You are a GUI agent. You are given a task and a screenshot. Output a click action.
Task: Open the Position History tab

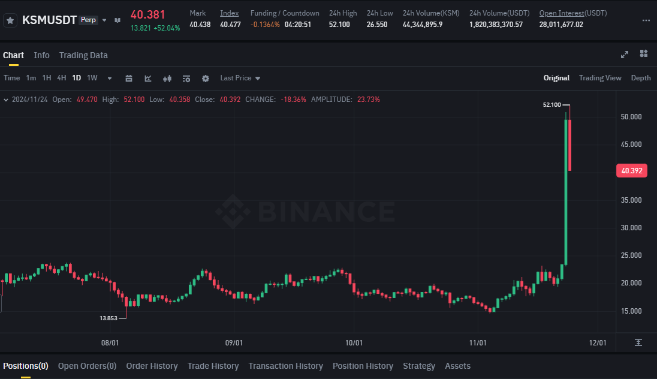tap(363, 366)
